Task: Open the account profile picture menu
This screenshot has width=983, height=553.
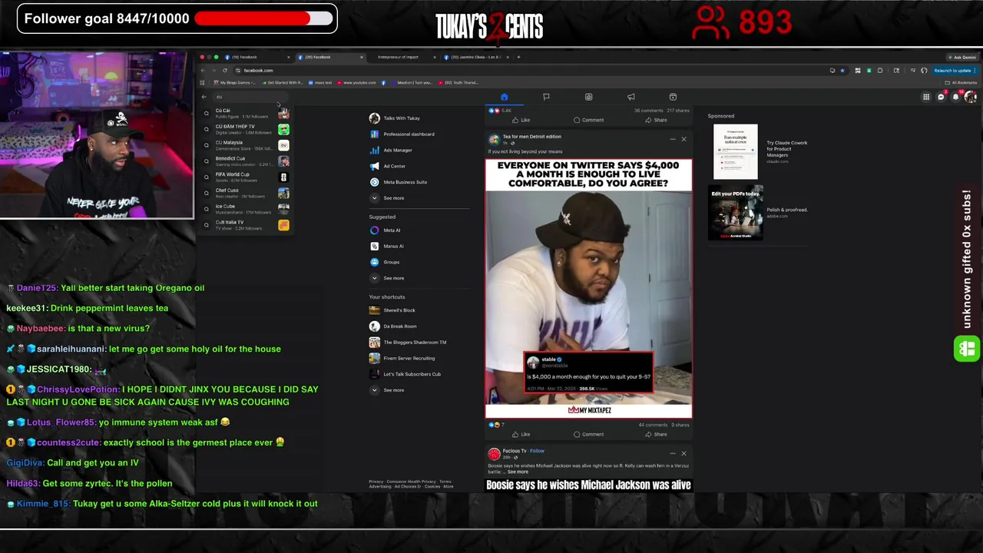Action: 970,97
